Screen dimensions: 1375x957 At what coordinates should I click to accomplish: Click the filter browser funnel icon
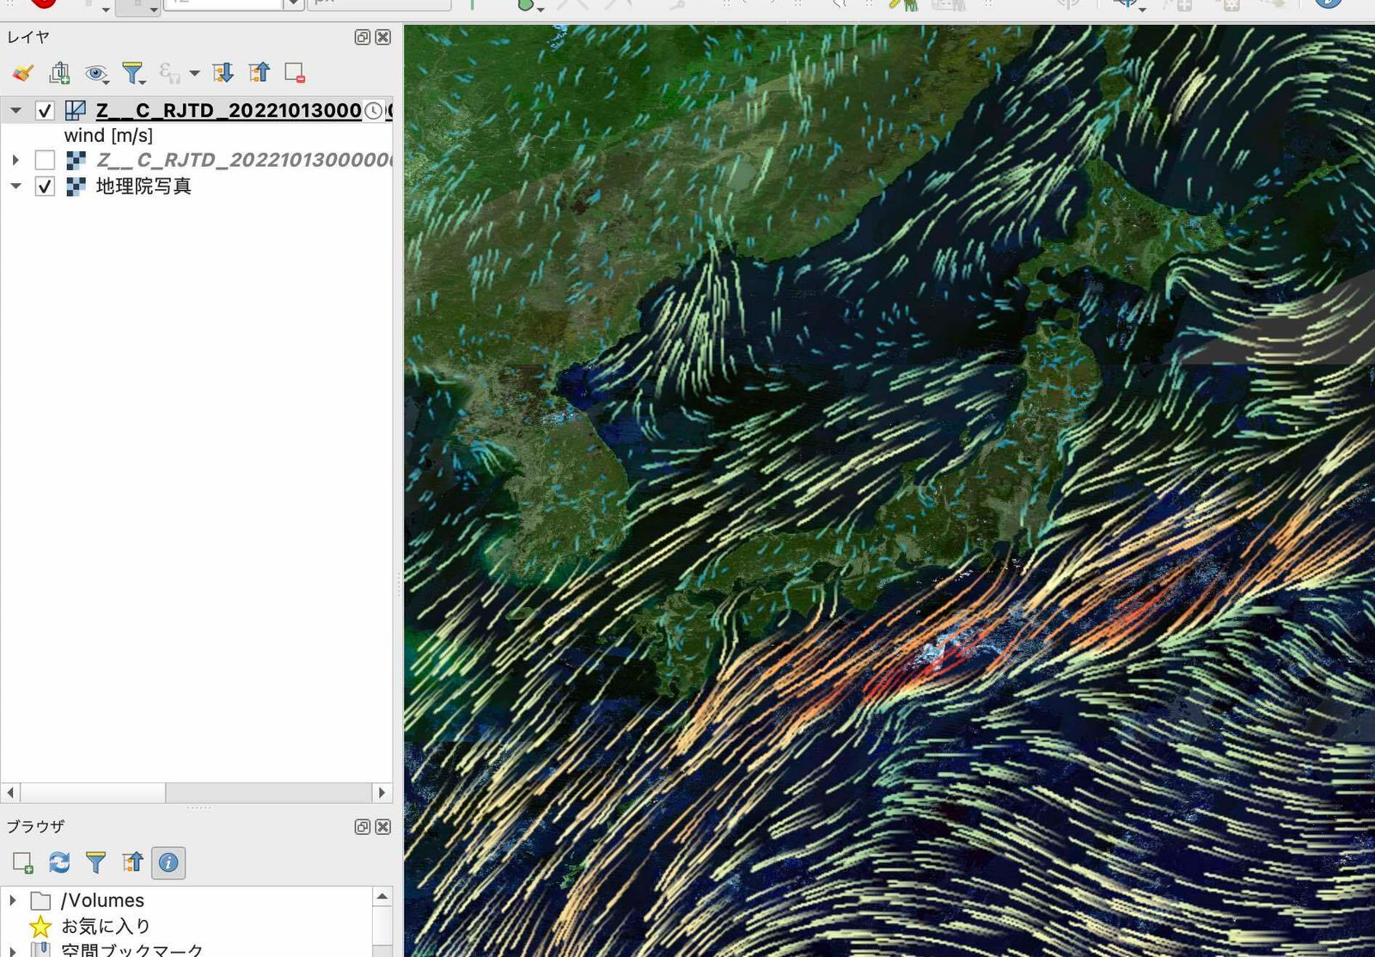tap(95, 862)
